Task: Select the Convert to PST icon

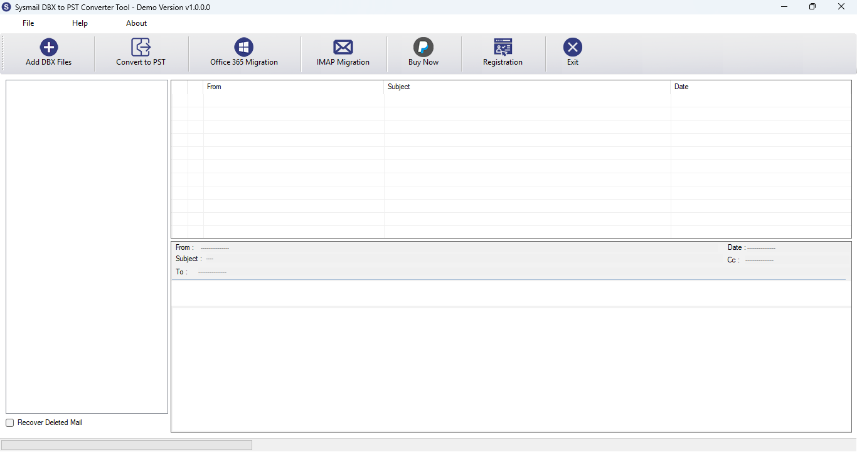Action: tap(141, 47)
